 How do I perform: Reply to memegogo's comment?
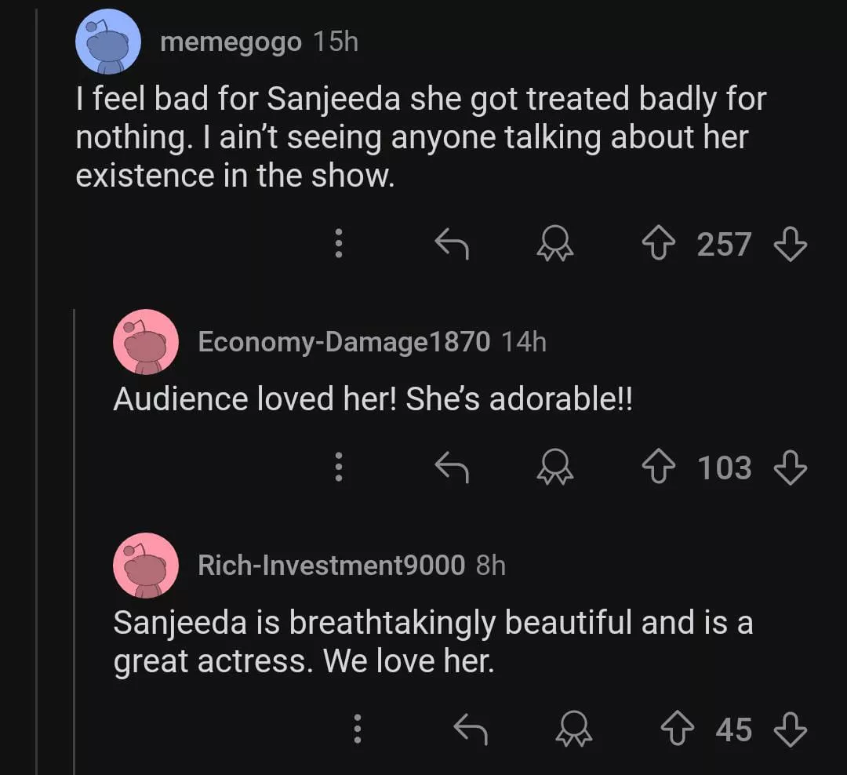[x=452, y=246]
